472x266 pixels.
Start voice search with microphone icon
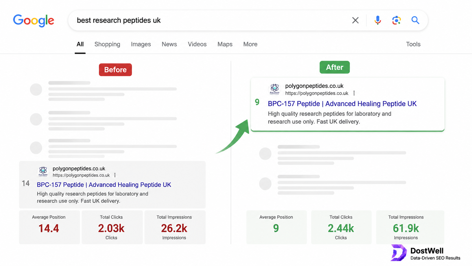pos(378,20)
